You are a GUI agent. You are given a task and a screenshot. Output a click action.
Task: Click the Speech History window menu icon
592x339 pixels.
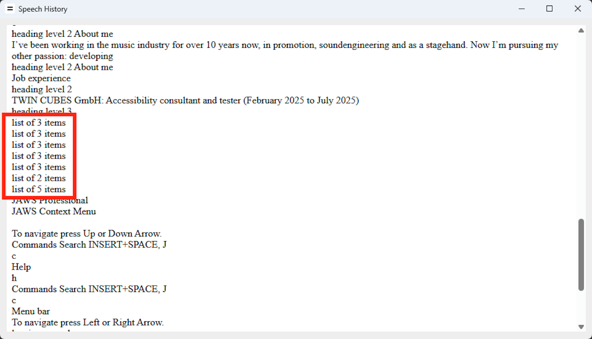10,9
